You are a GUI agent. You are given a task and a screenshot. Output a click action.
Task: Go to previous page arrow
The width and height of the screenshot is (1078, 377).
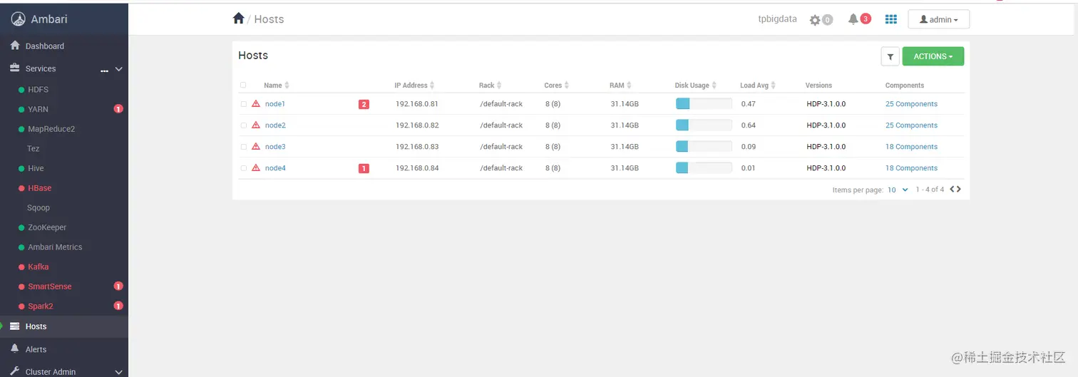pos(953,189)
